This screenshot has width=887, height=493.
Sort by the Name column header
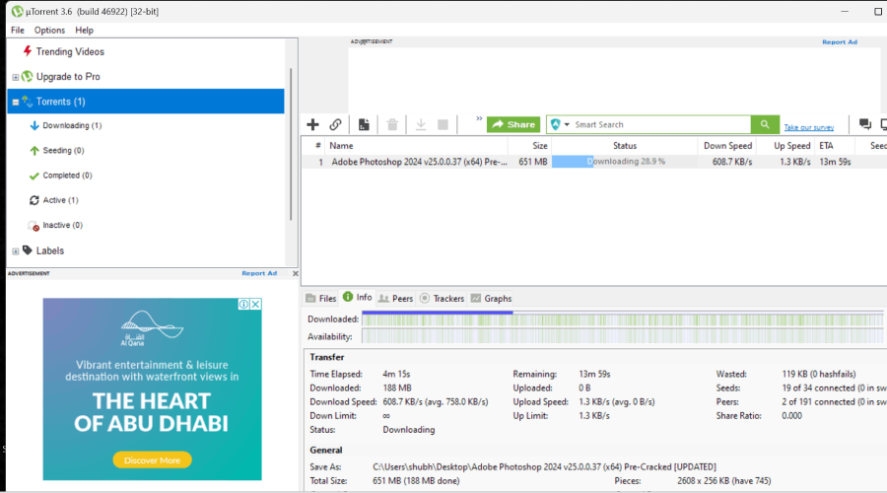[x=416, y=146]
